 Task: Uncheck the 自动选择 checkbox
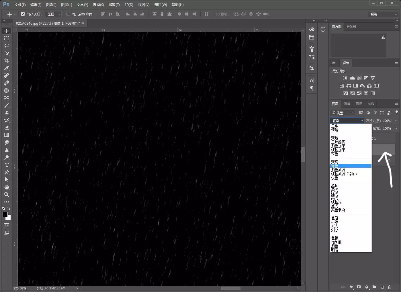[23, 14]
